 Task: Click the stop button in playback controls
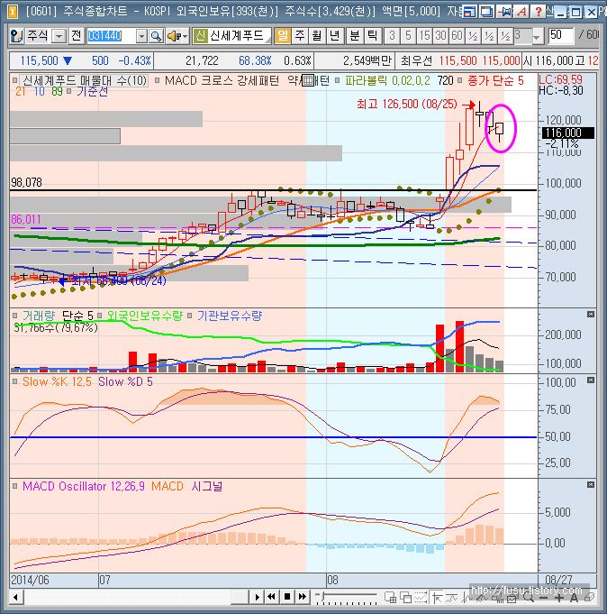coord(287,597)
